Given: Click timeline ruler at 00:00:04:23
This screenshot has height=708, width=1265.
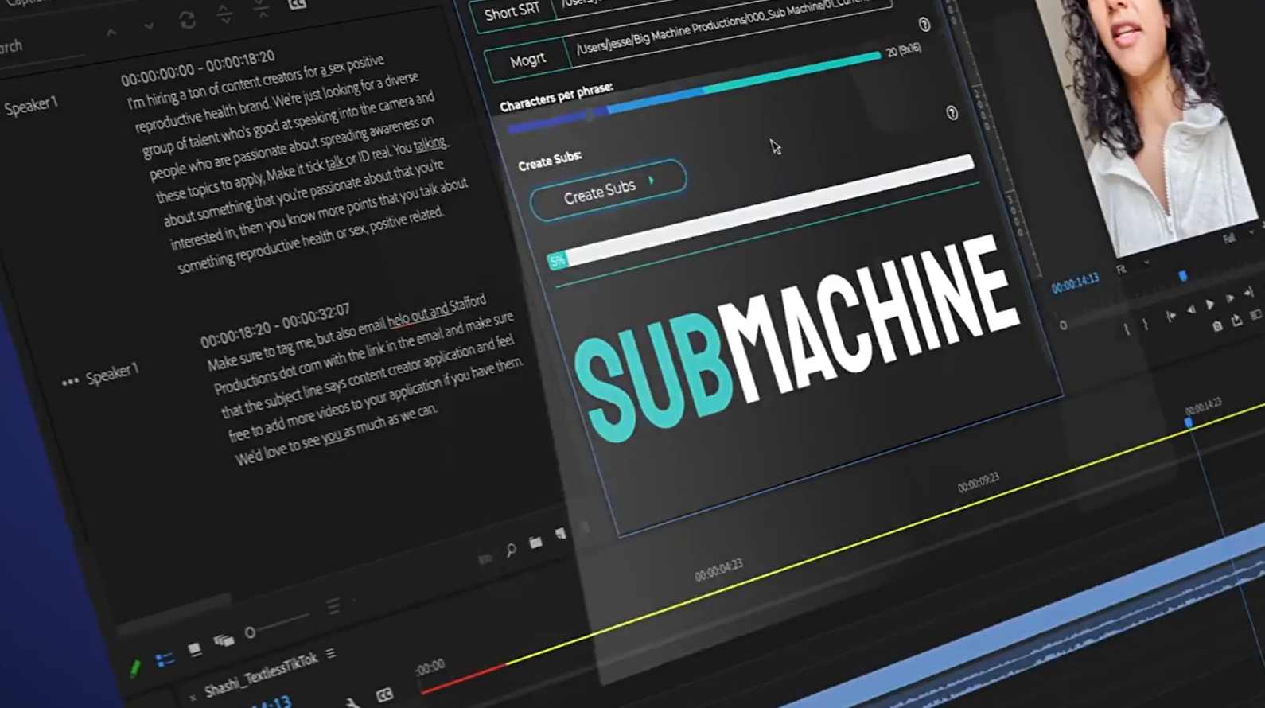Looking at the screenshot, I should coord(718,570).
